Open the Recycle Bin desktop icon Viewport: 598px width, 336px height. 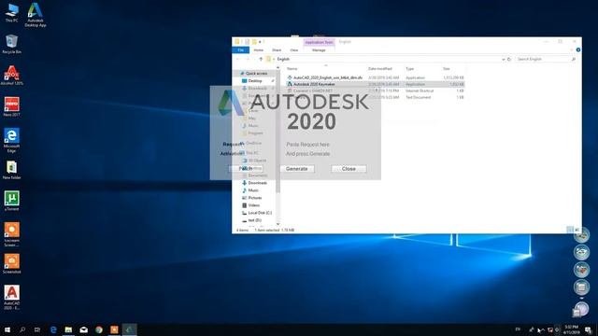[11, 44]
